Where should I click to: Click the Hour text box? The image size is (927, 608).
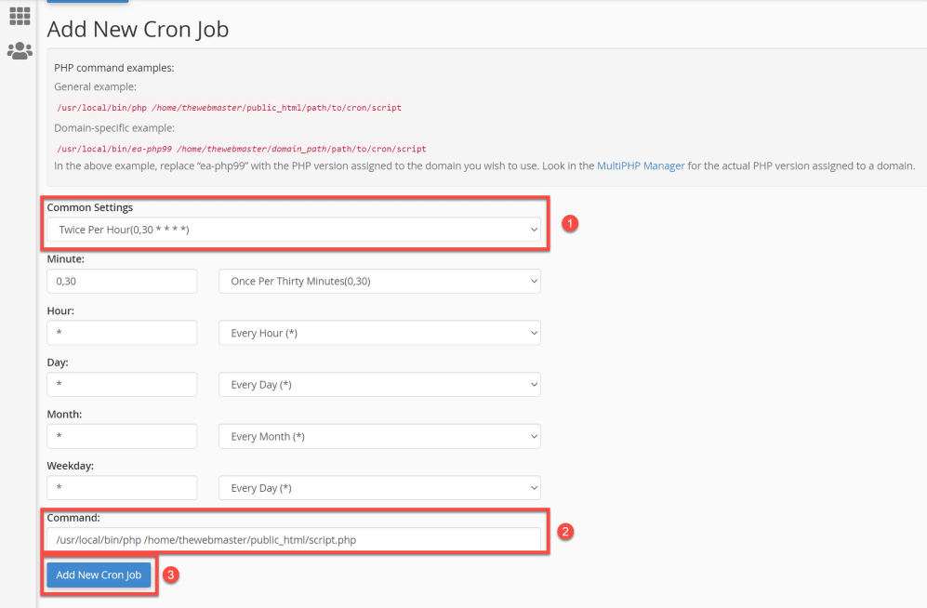pyautogui.click(x=121, y=332)
